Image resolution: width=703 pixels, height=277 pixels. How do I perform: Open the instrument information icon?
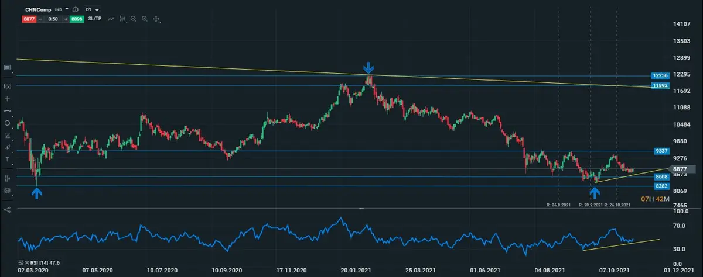pos(76,10)
